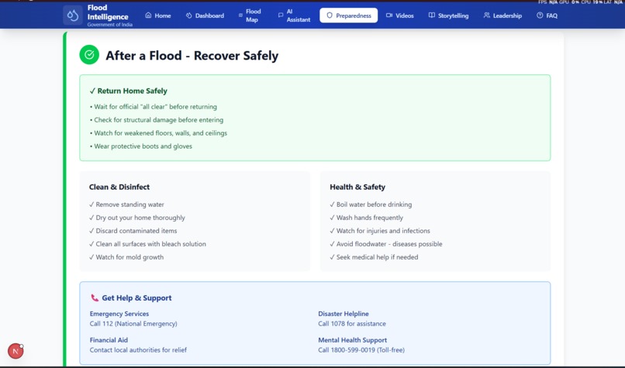The width and height of the screenshot is (625, 368).
Task: Click 'Call 112 (National Emergency)' text
Action: click(x=133, y=324)
